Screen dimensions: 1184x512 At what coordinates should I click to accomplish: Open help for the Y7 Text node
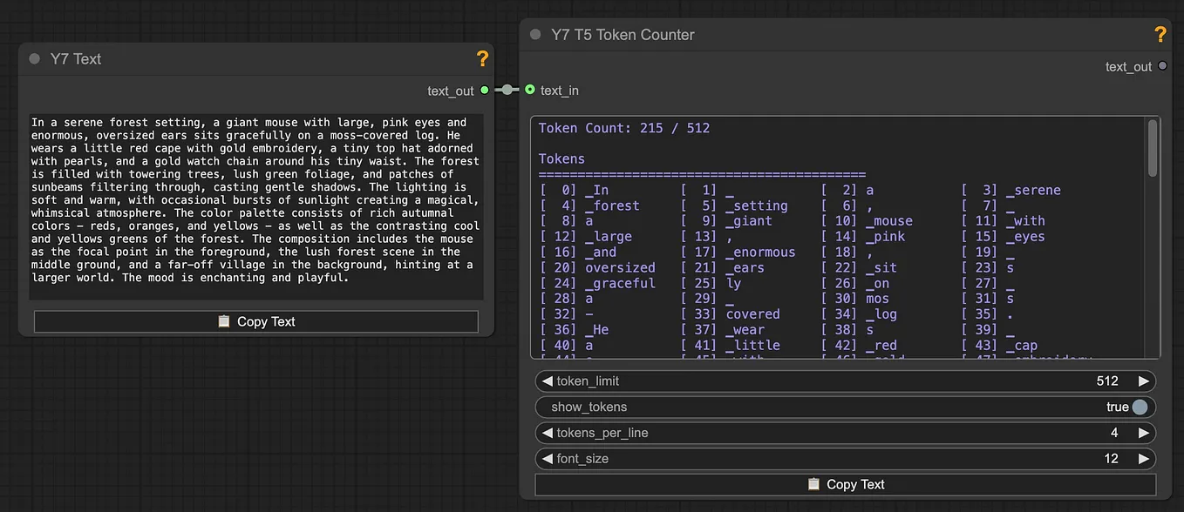pyautogui.click(x=482, y=59)
